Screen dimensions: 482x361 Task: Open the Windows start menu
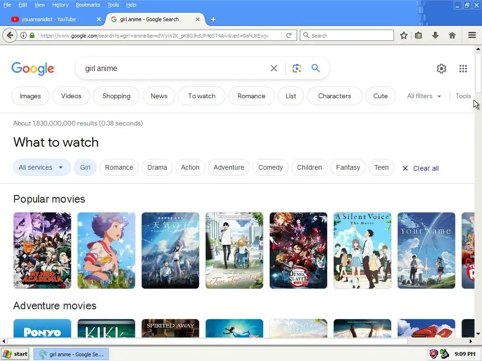(x=15, y=354)
